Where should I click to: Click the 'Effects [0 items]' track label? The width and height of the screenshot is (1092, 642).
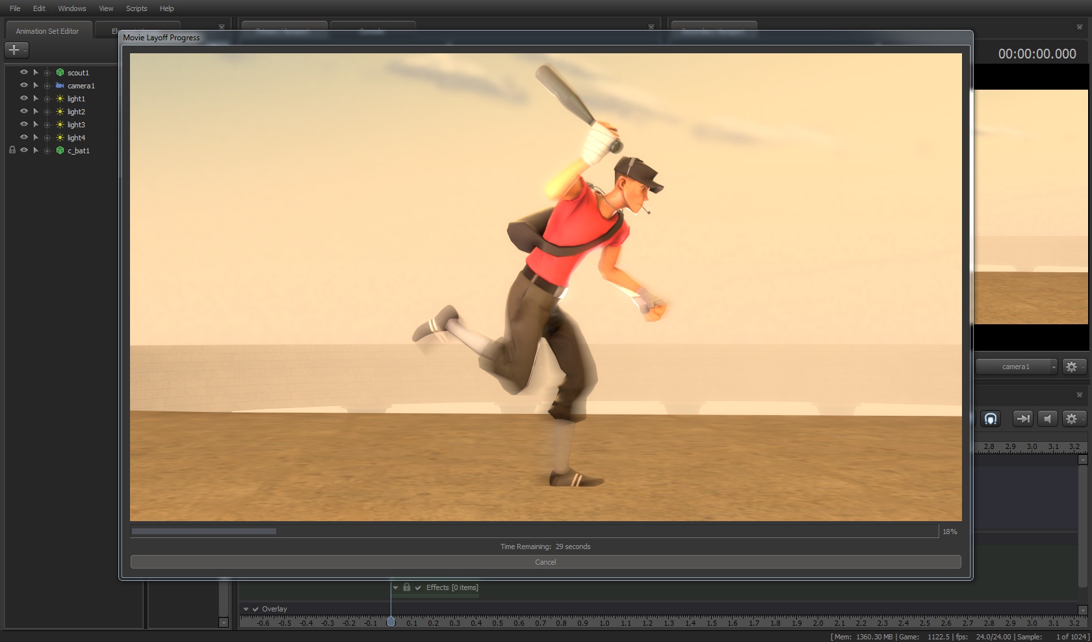[x=452, y=587]
